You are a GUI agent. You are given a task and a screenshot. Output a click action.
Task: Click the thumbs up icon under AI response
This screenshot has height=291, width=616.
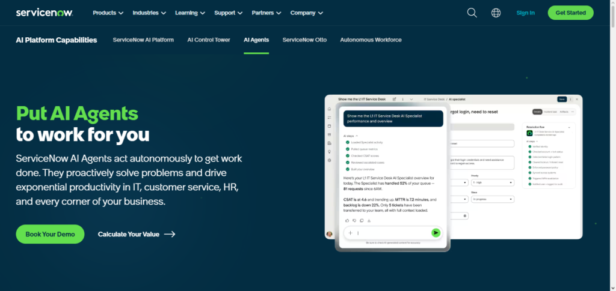347,221
